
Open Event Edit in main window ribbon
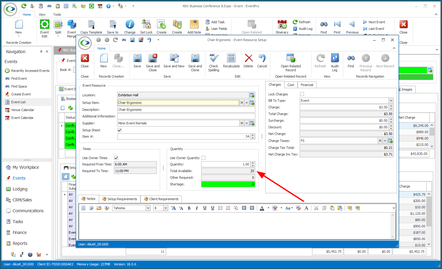[44, 29]
